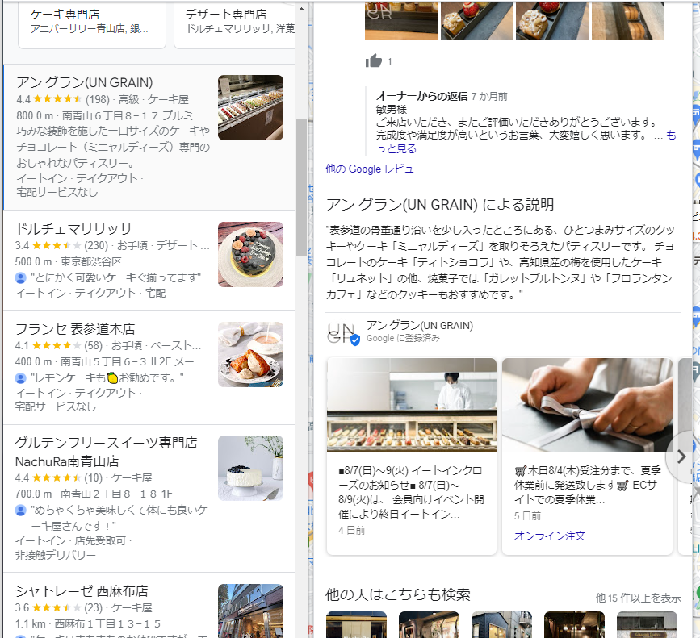Click the UN GRAIN logo with verified badge
This screenshot has height=638, width=700.
pyautogui.click(x=343, y=333)
